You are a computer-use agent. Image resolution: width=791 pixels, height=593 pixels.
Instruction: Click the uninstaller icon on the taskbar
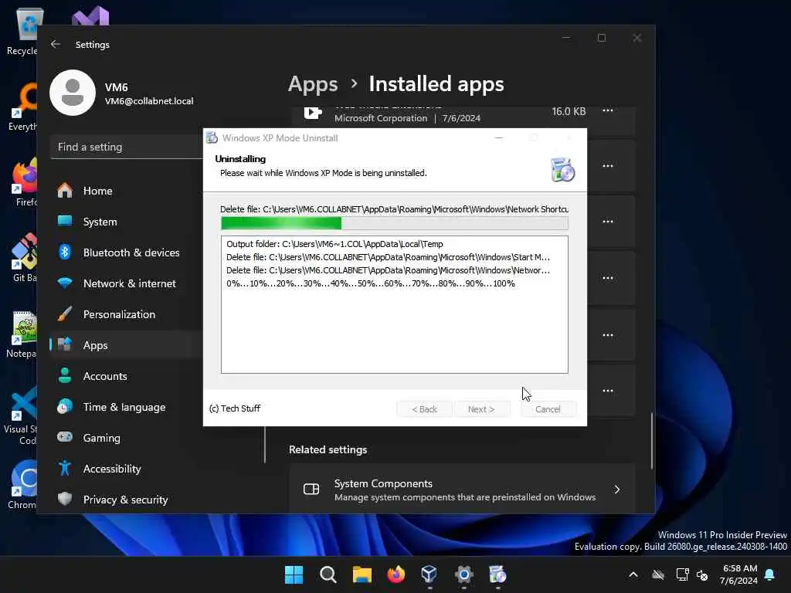click(497, 574)
